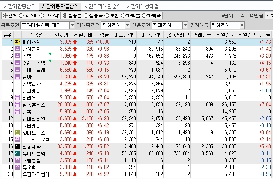Screen dimensions: 273x179
Task: Sort by the 등락률 column header
Action: pos(102,35)
